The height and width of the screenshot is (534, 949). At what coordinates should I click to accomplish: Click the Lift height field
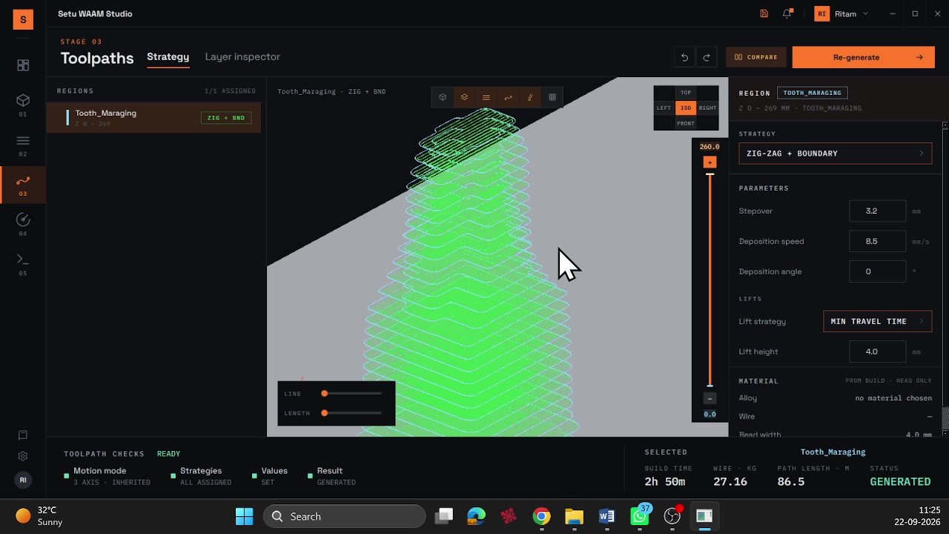click(877, 352)
